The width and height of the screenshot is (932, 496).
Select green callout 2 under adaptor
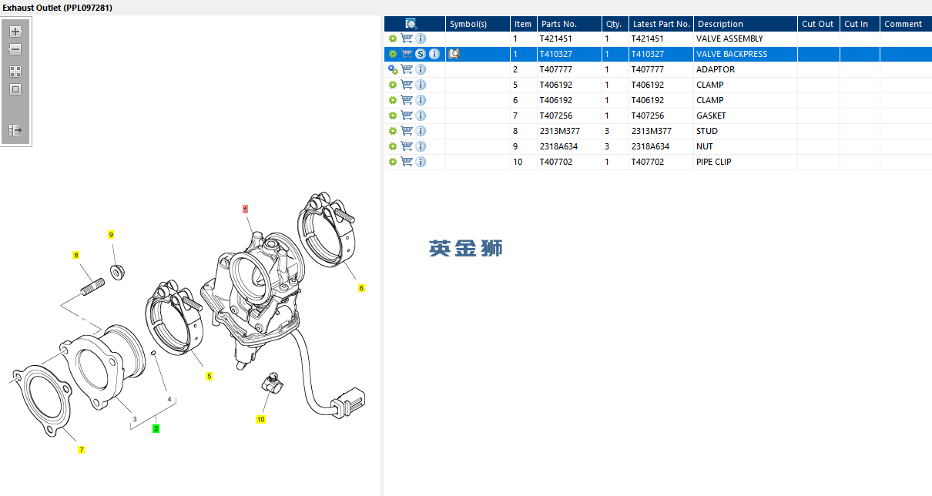click(x=156, y=428)
